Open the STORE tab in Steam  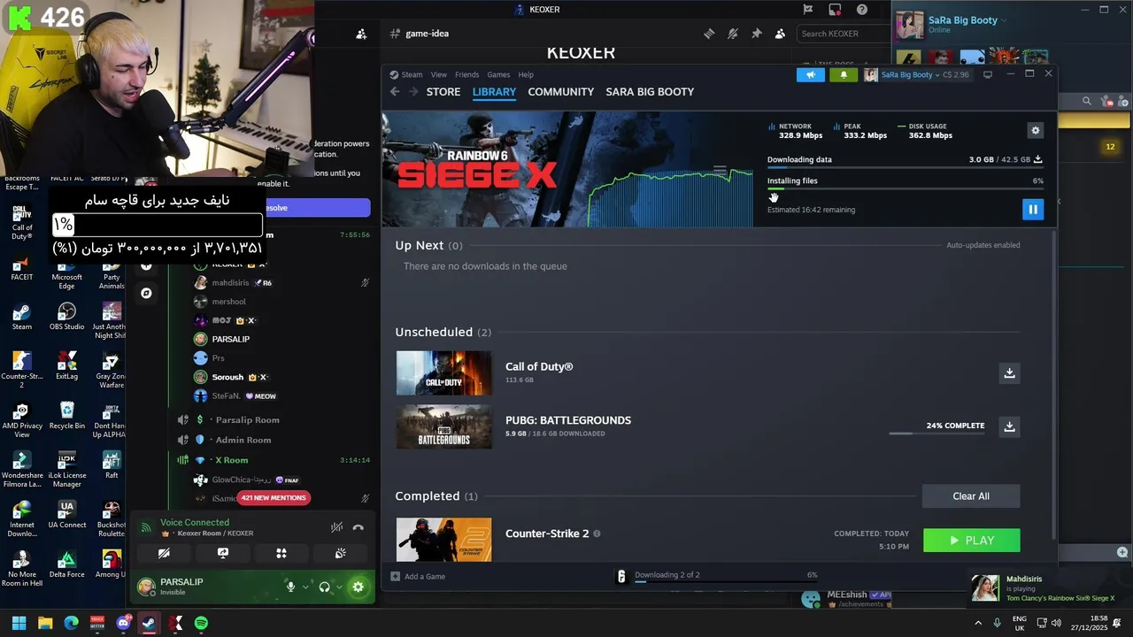(443, 92)
